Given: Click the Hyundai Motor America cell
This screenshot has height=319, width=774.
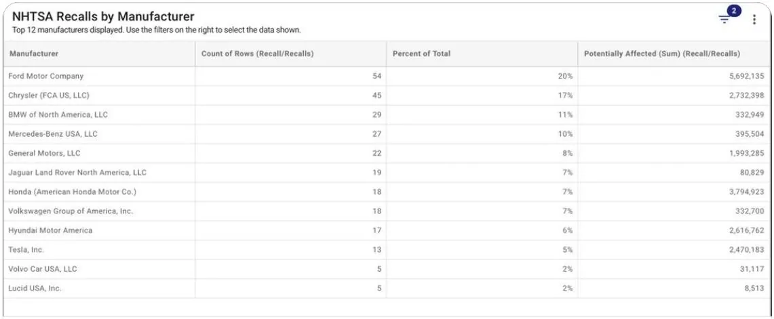Looking at the screenshot, I should tap(50, 230).
